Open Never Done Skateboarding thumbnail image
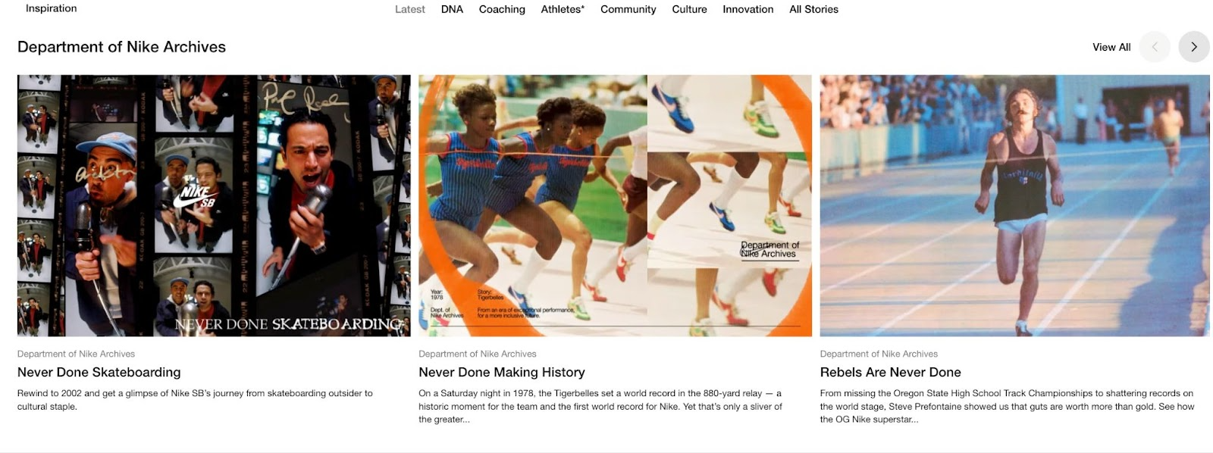The image size is (1213, 453). tap(214, 205)
